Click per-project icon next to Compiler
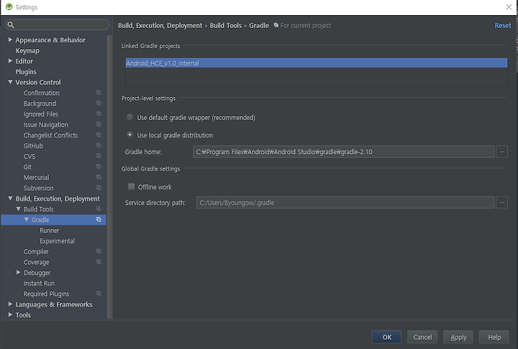The width and height of the screenshot is (518, 349). tap(99, 251)
